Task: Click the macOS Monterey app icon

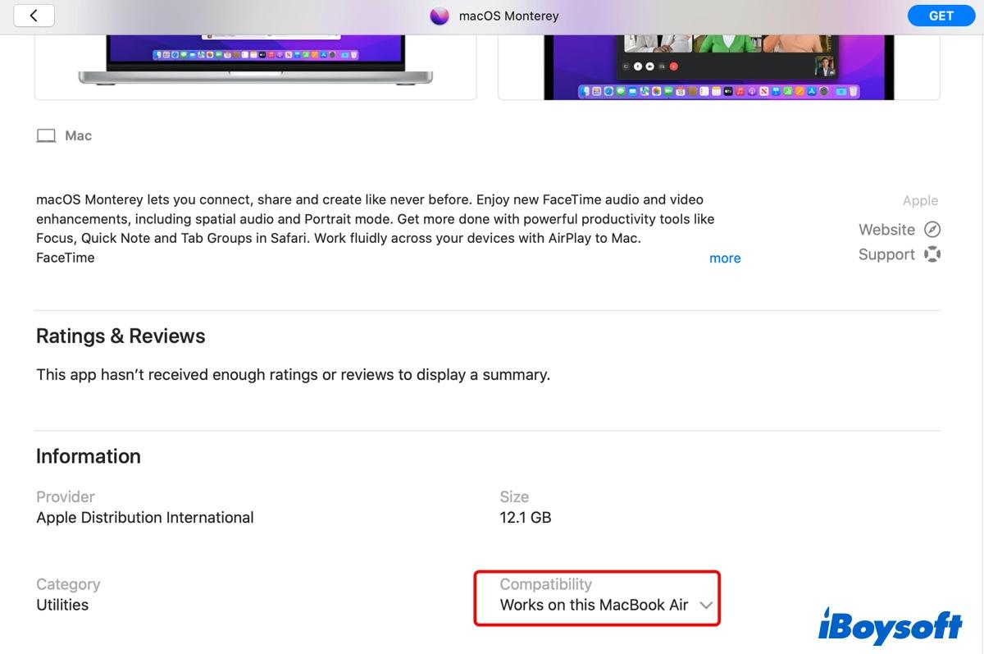Action: pyautogui.click(x=440, y=16)
